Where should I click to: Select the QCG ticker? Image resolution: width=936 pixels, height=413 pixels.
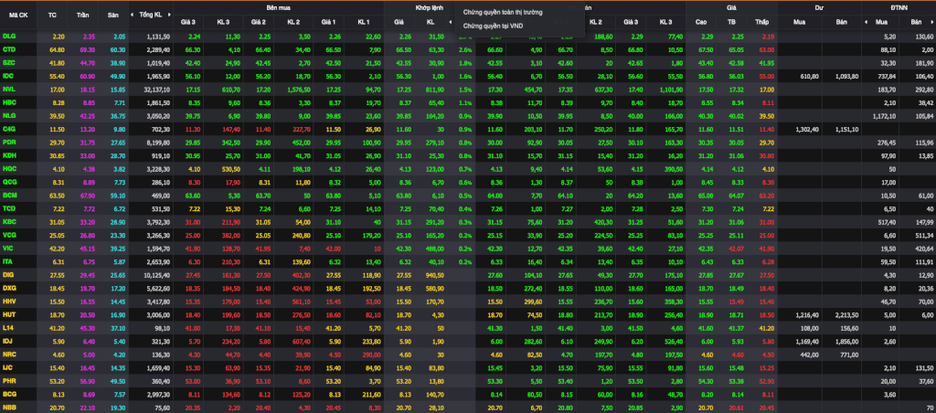[x=9, y=182]
